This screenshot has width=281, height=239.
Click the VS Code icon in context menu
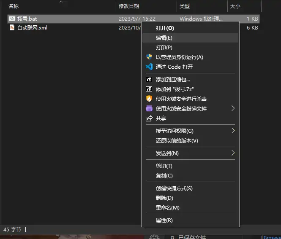coord(149,67)
